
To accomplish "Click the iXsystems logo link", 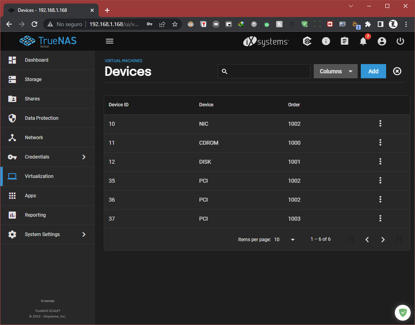I will 266,41.
